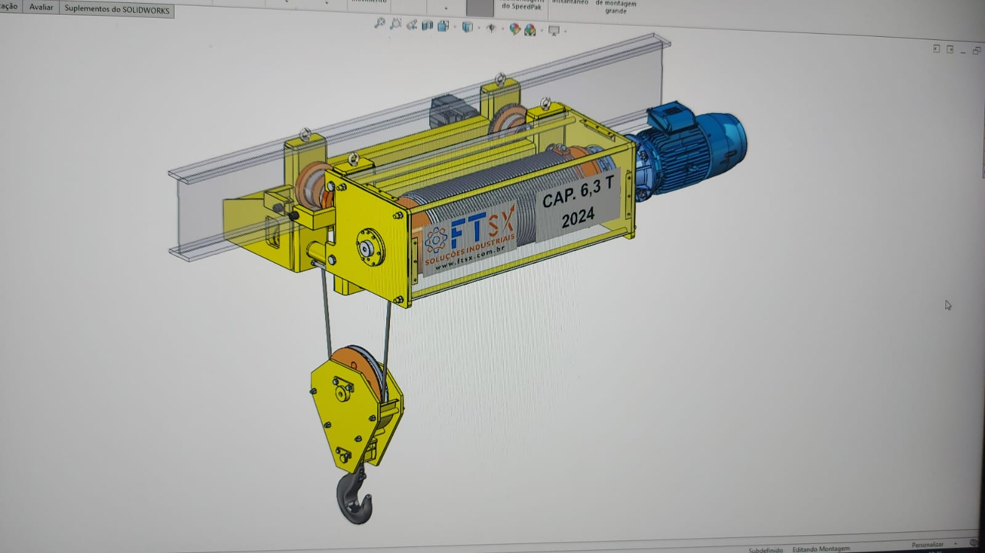Toggle the right panel expand icon

coord(950,49)
